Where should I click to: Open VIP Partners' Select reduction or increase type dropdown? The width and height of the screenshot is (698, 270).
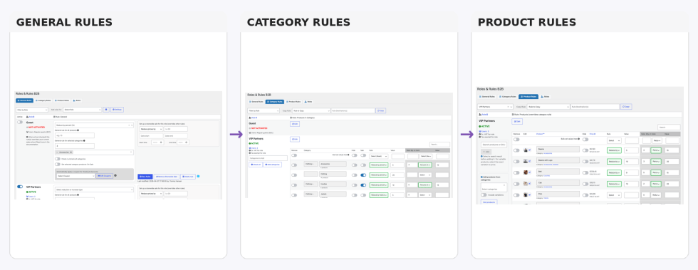tap(94, 189)
